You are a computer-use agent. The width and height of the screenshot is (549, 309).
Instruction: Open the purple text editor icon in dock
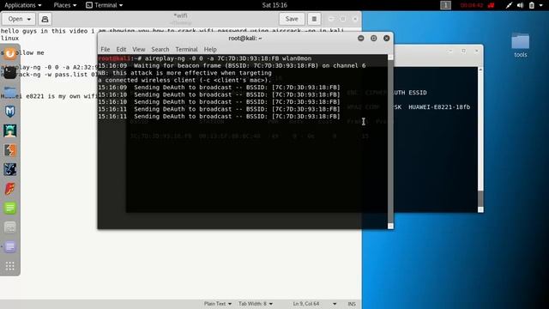9,246
